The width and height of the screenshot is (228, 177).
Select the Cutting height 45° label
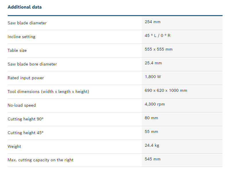coord(25,133)
